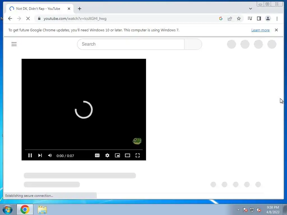Open media controls in toolbar
This screenshot has height=215, width=287.
pos(250,18)
